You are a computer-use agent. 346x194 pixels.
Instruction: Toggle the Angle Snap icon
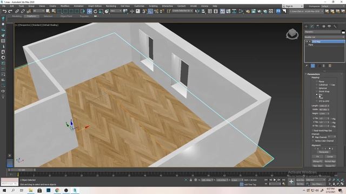click(150, 11)
